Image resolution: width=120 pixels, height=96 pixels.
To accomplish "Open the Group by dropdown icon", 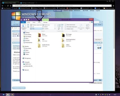I will click(x=62, y=25).
